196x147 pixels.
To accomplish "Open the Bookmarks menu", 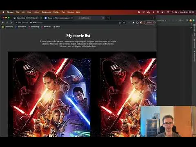I will click(x=46, y=12).
